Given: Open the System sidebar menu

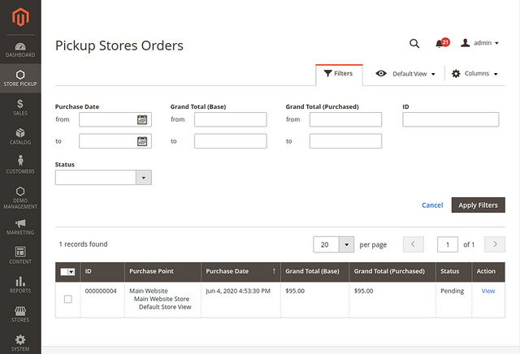Looking at the screenshot, I should tap(20, 343).
